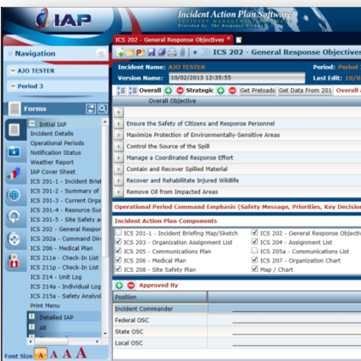The height and width of the screenshot is (361, 361).
Task: Toggle ICS 205a Communications List checkbox
Action: (255, 251)
